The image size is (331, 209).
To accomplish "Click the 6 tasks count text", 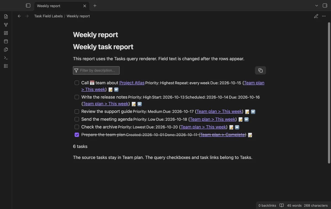I will (x=80, y=147).
